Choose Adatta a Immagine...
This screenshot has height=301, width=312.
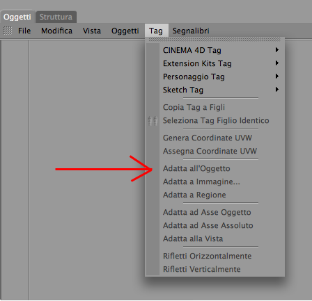pyautogui.click(x=201, y=181)
